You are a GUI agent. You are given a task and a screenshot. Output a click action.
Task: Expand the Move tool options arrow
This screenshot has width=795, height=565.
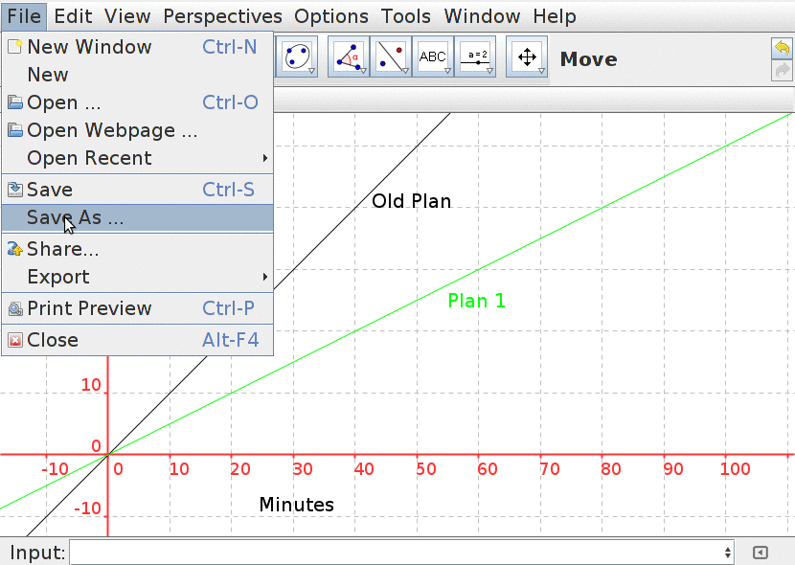[541, 72]
